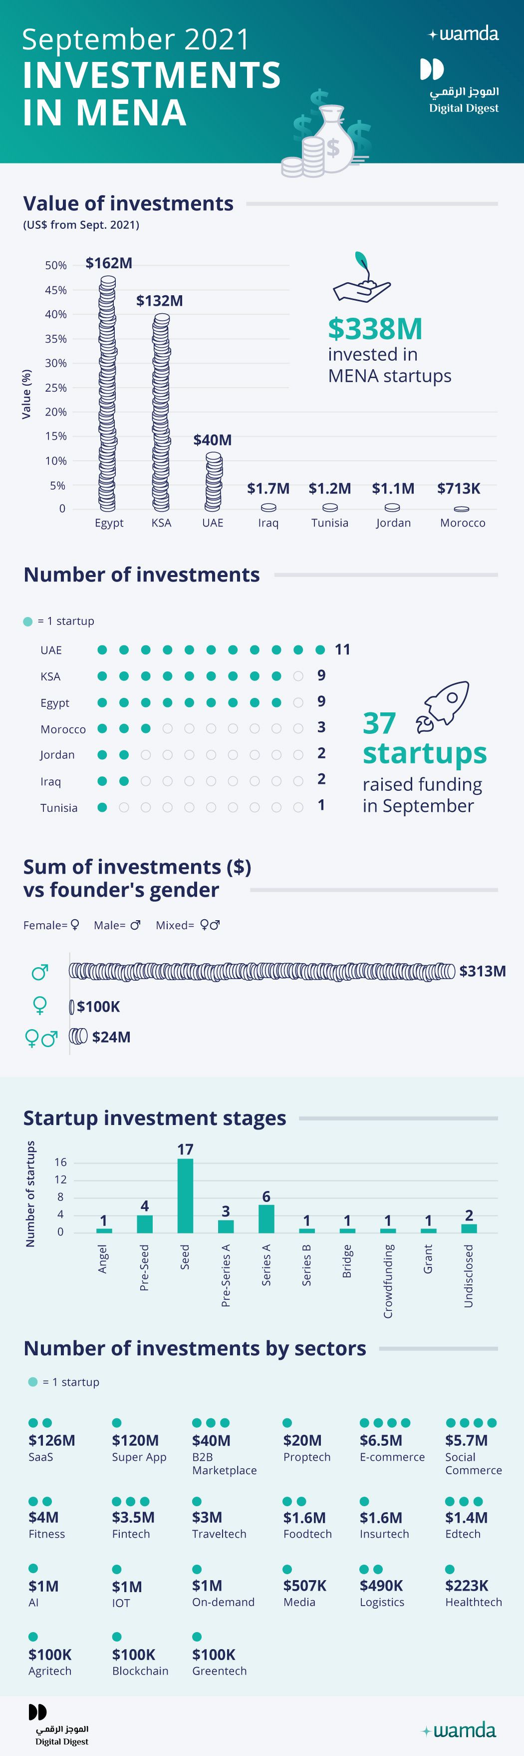Click the Digital Digest logo at top
524x1756 pixels.
[x=463, y=86]
